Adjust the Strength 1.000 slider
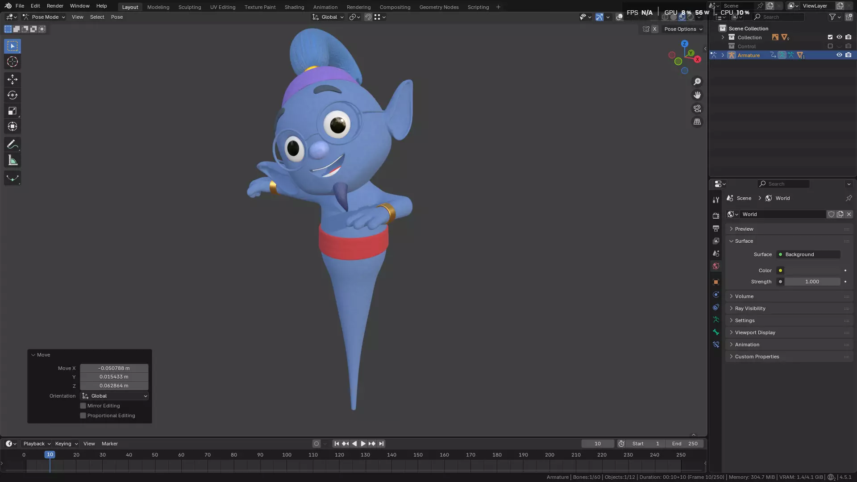This screenshot has height=482, width=857. tap(813, 282)
